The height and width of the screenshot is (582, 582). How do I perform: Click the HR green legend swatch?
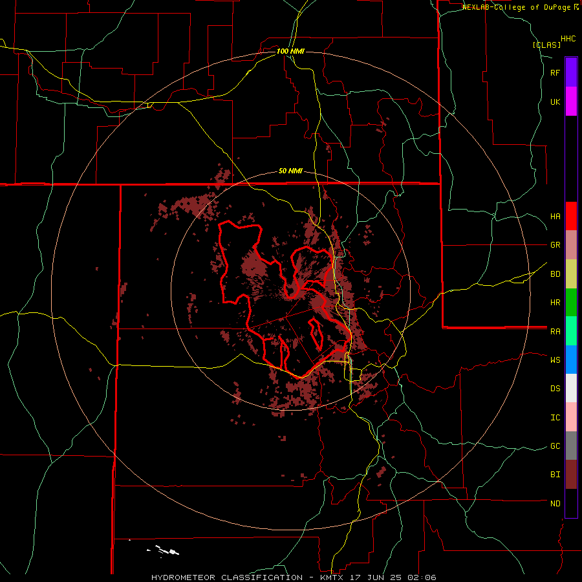[571, 303]
